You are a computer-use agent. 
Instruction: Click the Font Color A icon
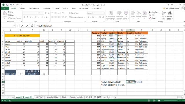pyautogui.click(x=47, y=17)
